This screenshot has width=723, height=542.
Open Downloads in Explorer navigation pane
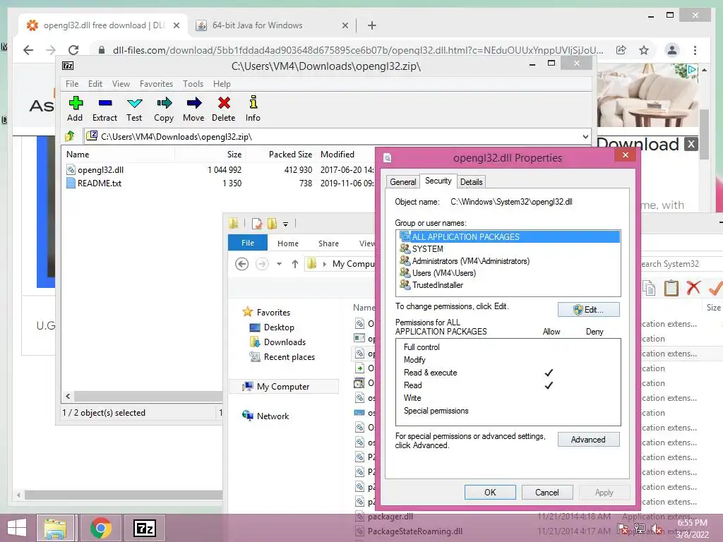(285, 342)
